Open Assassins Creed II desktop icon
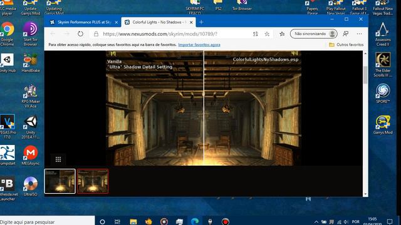The image size is (401, 225). pyautogui.click(x=383, y=34)
